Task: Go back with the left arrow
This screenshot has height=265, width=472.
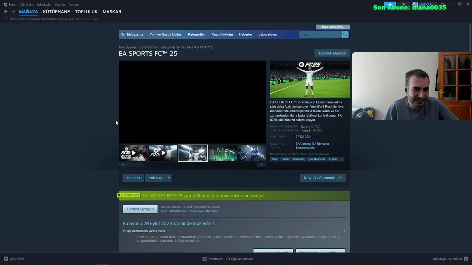Action: click(x=6, y=12)
